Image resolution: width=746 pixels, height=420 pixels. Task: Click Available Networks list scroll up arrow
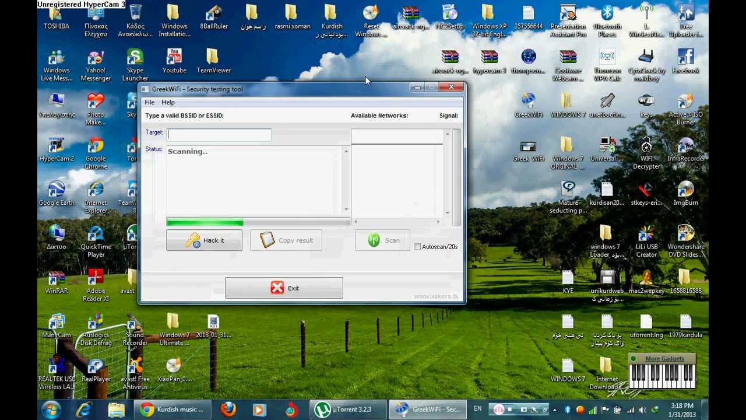(x=448, y=135)
